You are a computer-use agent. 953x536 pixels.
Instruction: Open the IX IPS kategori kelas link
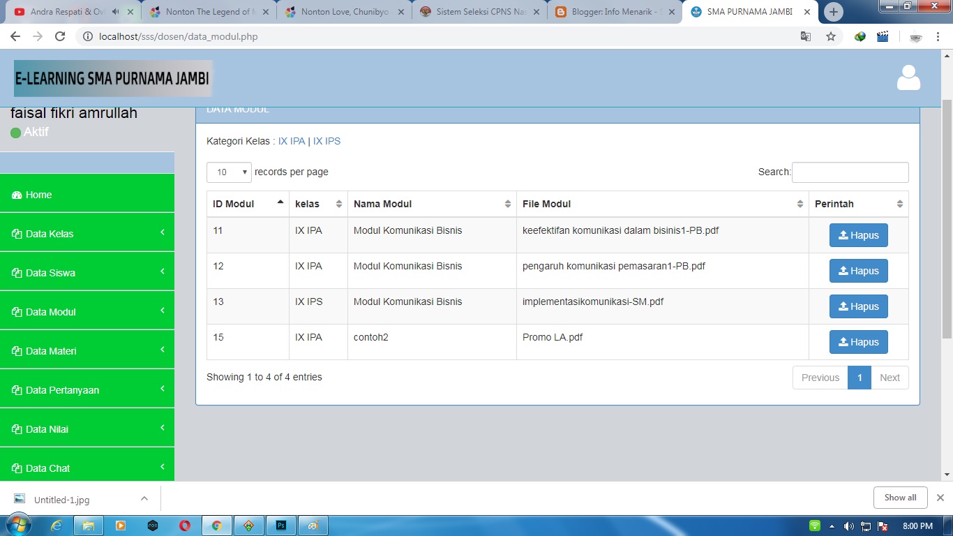click(x=327, y=141)
